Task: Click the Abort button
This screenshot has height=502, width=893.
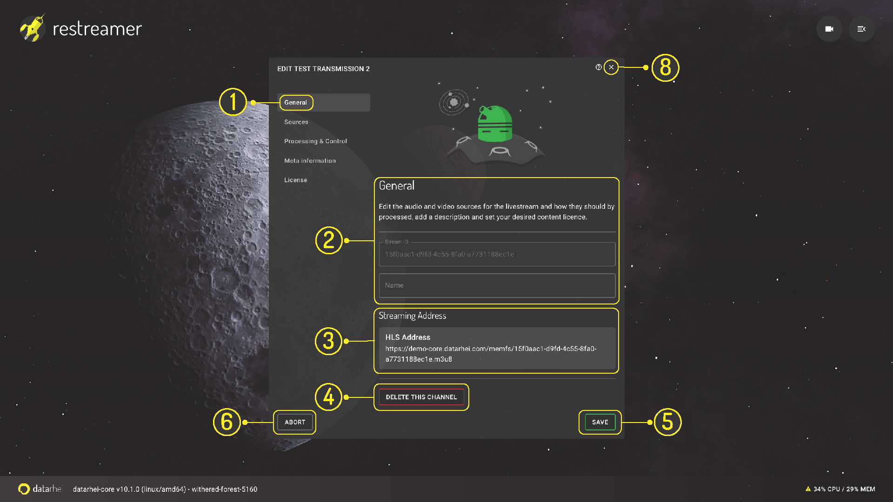Action: click(295, 422)
